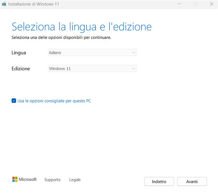This screenshot has width=218, height=193.
Task: Click the Indietro button
Action: tap(159, 181)
